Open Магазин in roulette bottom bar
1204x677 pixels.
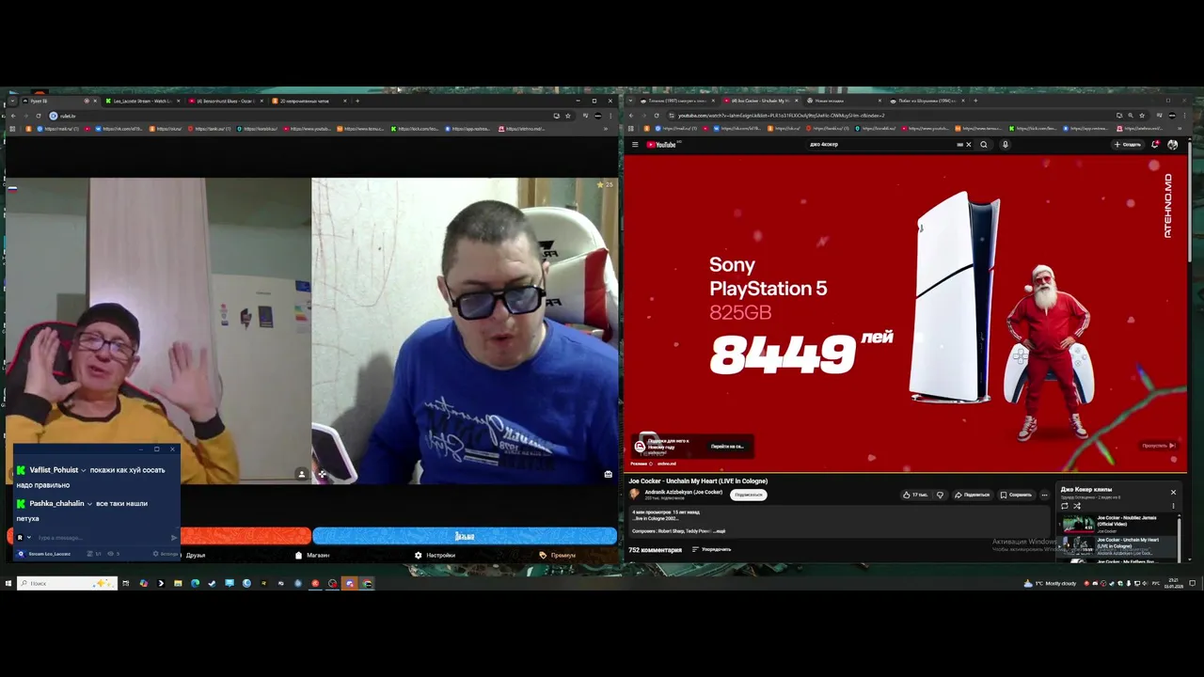pyautogui.click(x=313, y=555)
